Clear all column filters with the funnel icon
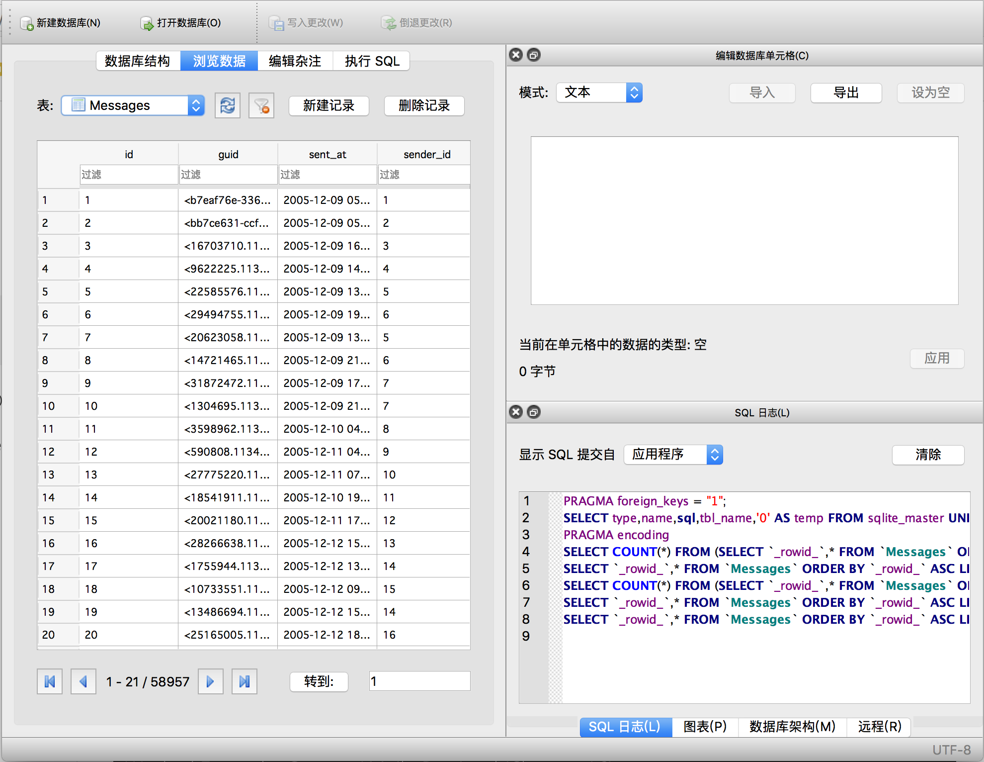The width and height of the screenshot is (984, 762). [261, 105]
